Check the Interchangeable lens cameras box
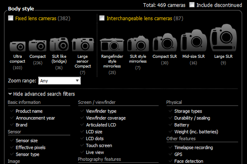 click(x=102, y=18)
